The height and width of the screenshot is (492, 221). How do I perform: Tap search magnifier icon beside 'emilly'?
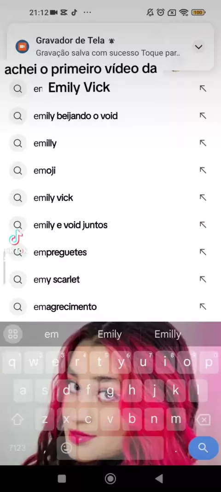click(x=18, y=144)
